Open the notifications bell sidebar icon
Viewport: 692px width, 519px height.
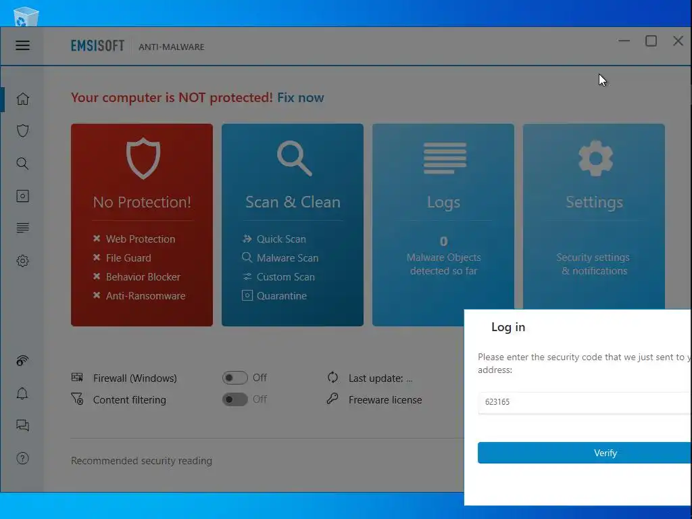[x=22, y=393]
